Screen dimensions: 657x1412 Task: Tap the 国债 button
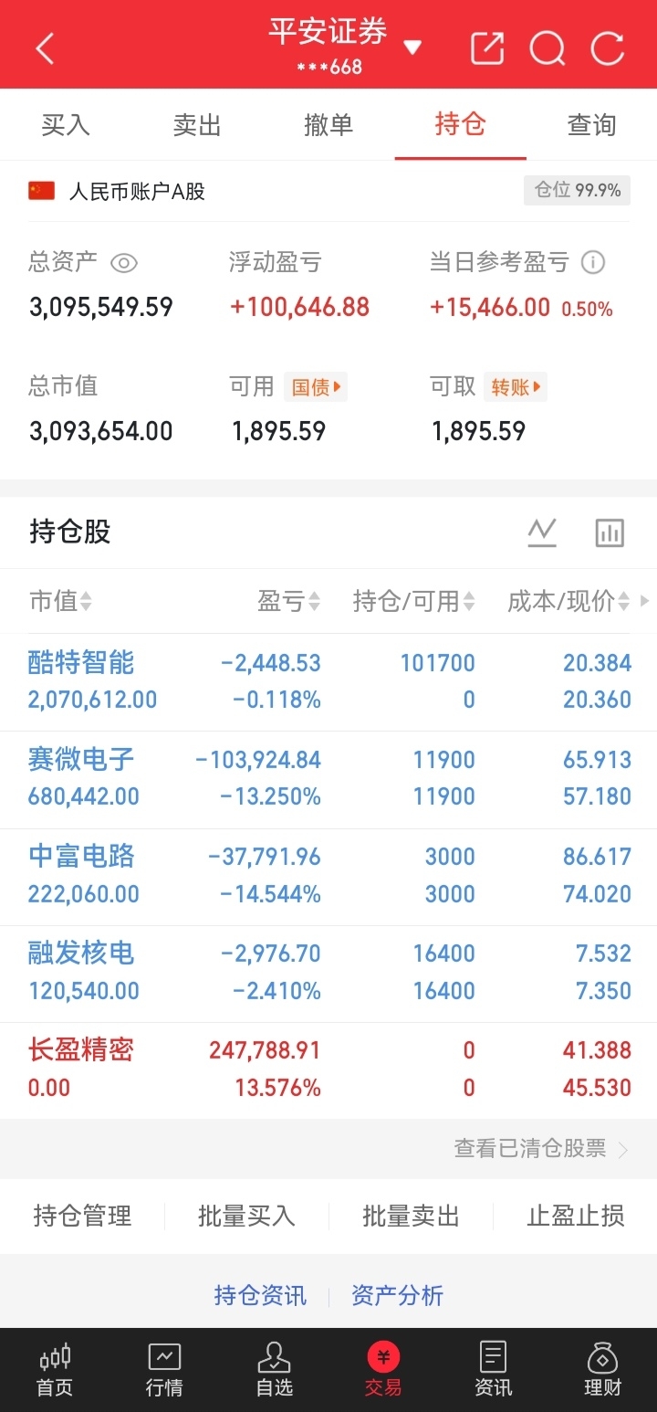(316, 387)
